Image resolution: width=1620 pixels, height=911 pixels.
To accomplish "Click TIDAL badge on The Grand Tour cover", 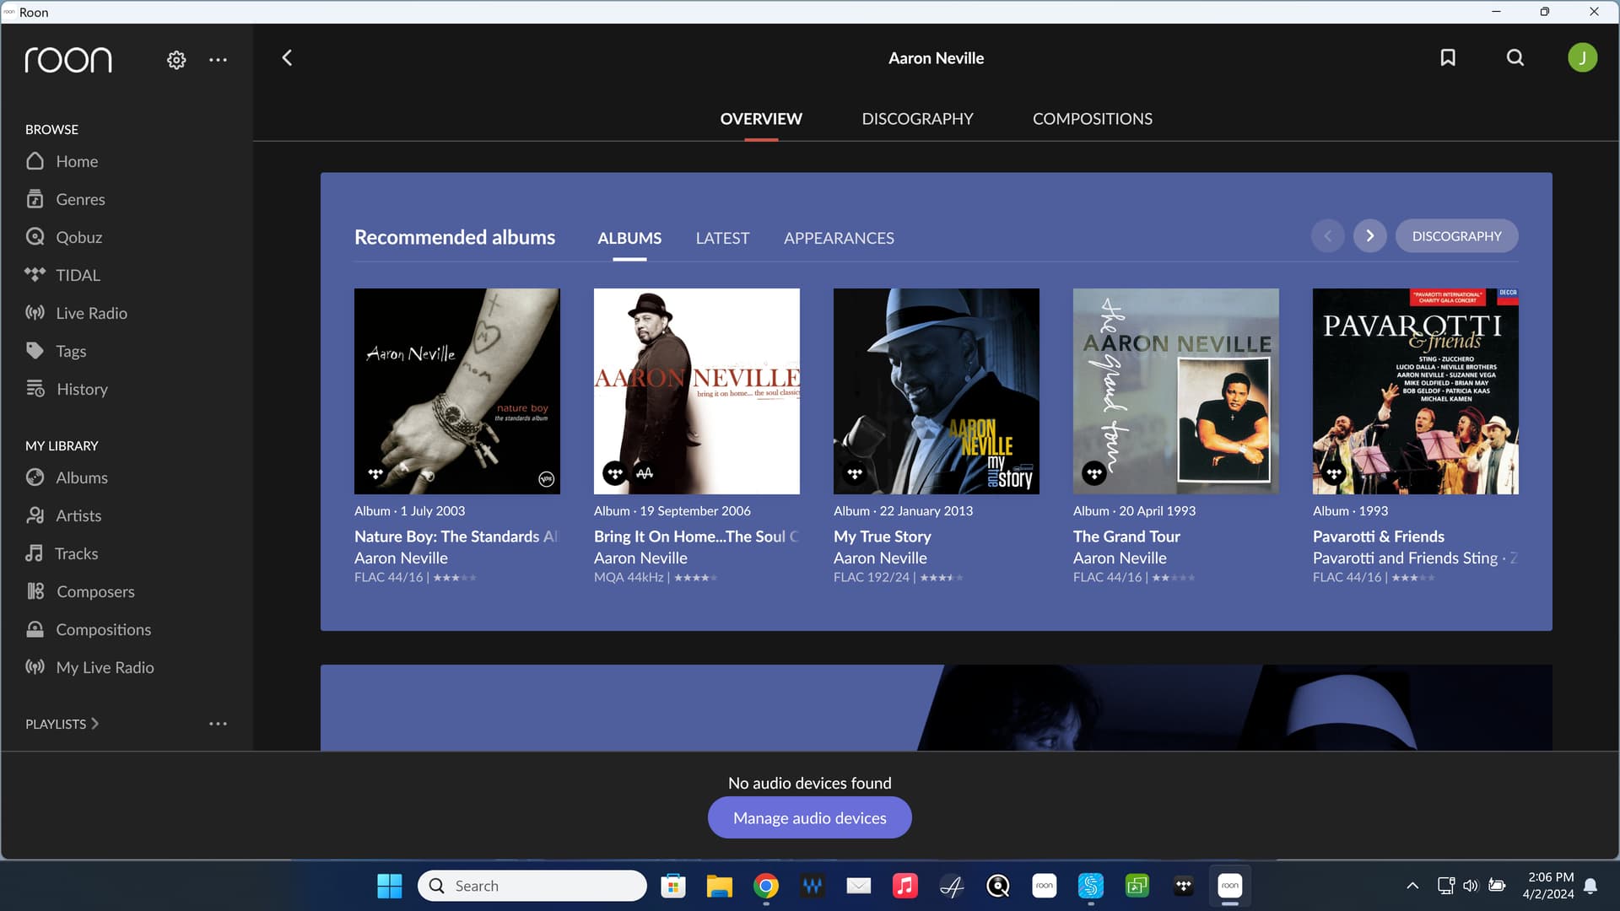I will click(1094, 473).
